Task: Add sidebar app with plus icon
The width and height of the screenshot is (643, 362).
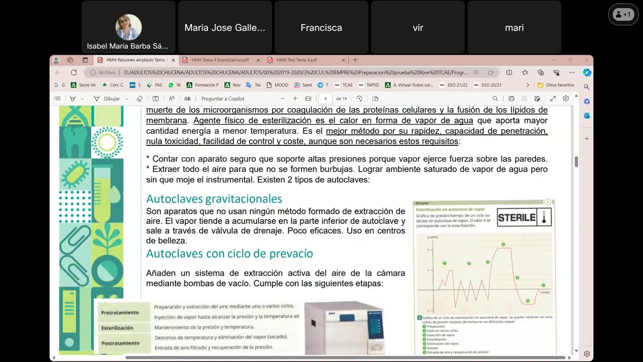Action: point(587,138)
